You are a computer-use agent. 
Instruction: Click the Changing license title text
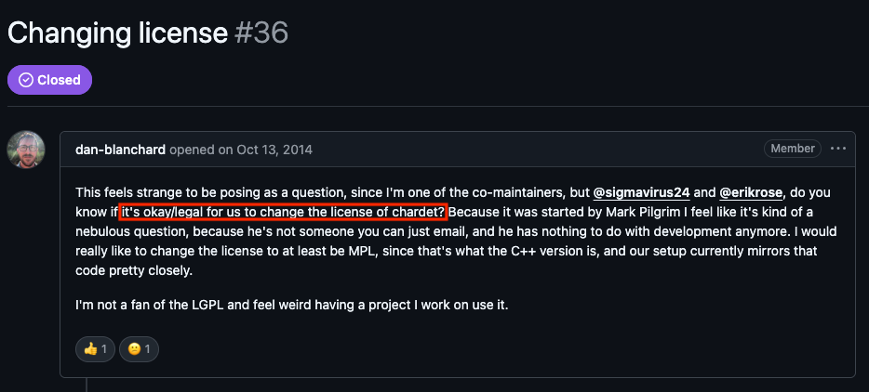tap(117, 33)
